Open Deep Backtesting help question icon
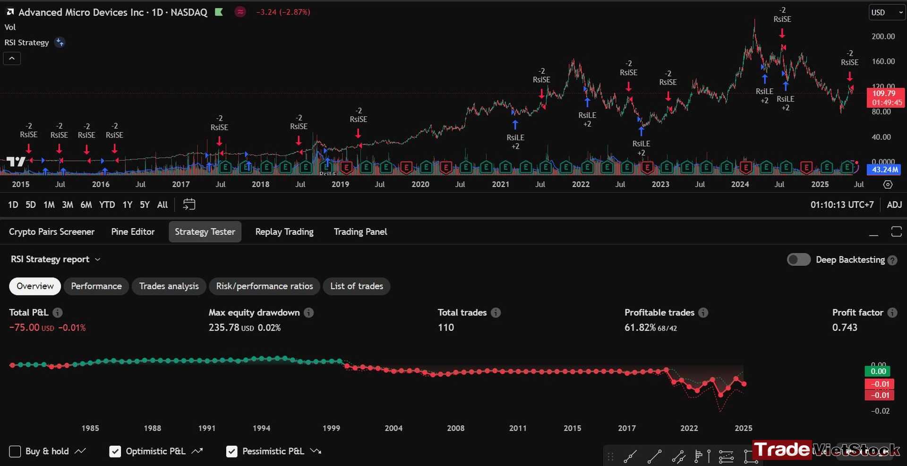 coord(892,260)
